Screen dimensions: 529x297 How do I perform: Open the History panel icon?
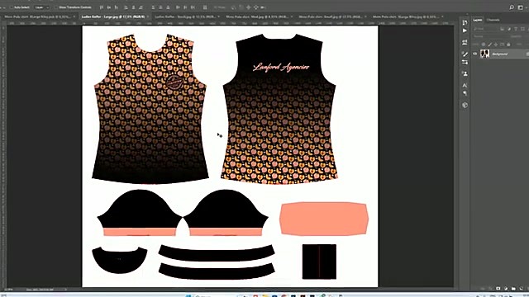click(x=465, y=22)
